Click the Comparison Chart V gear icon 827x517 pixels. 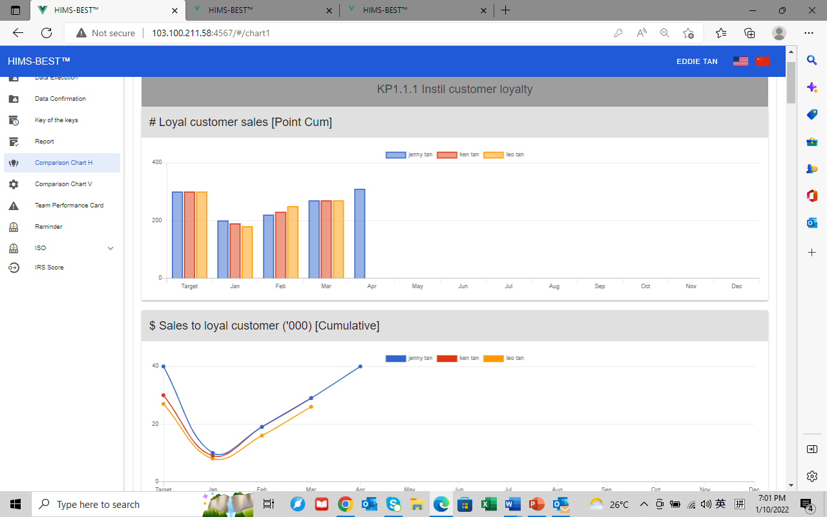14,184
